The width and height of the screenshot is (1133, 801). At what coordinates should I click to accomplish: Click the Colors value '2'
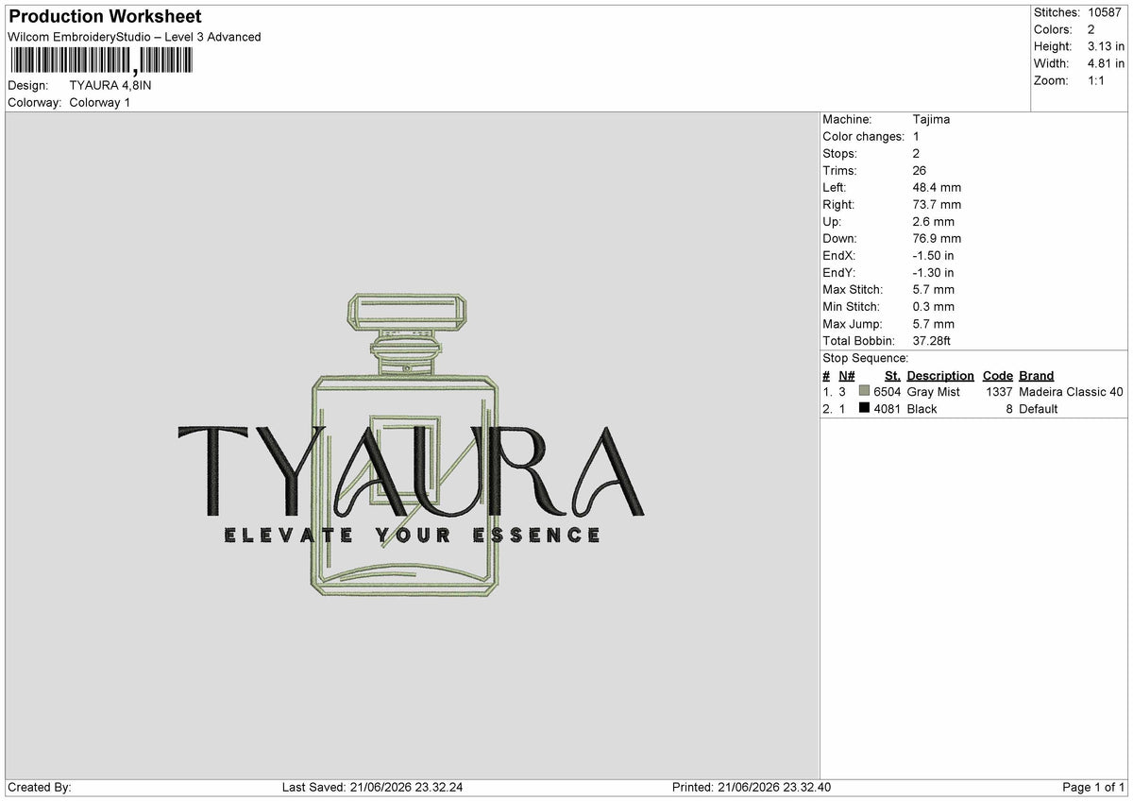point(1091,29)
